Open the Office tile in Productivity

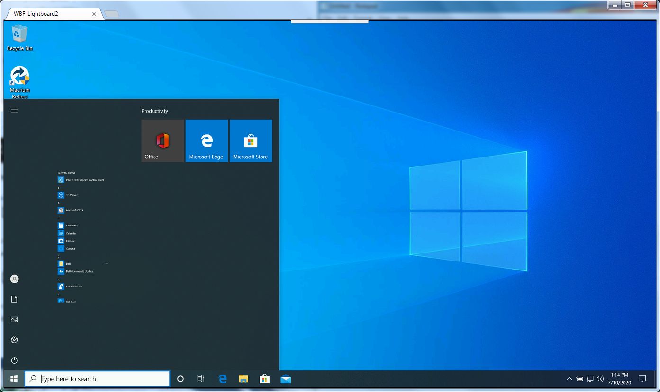coord(163,141)
